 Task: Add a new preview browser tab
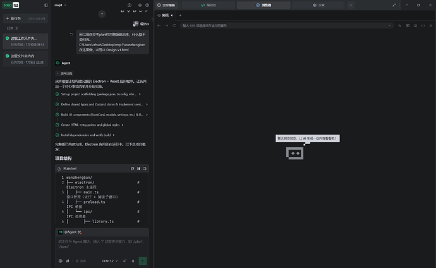coord(180,15)
